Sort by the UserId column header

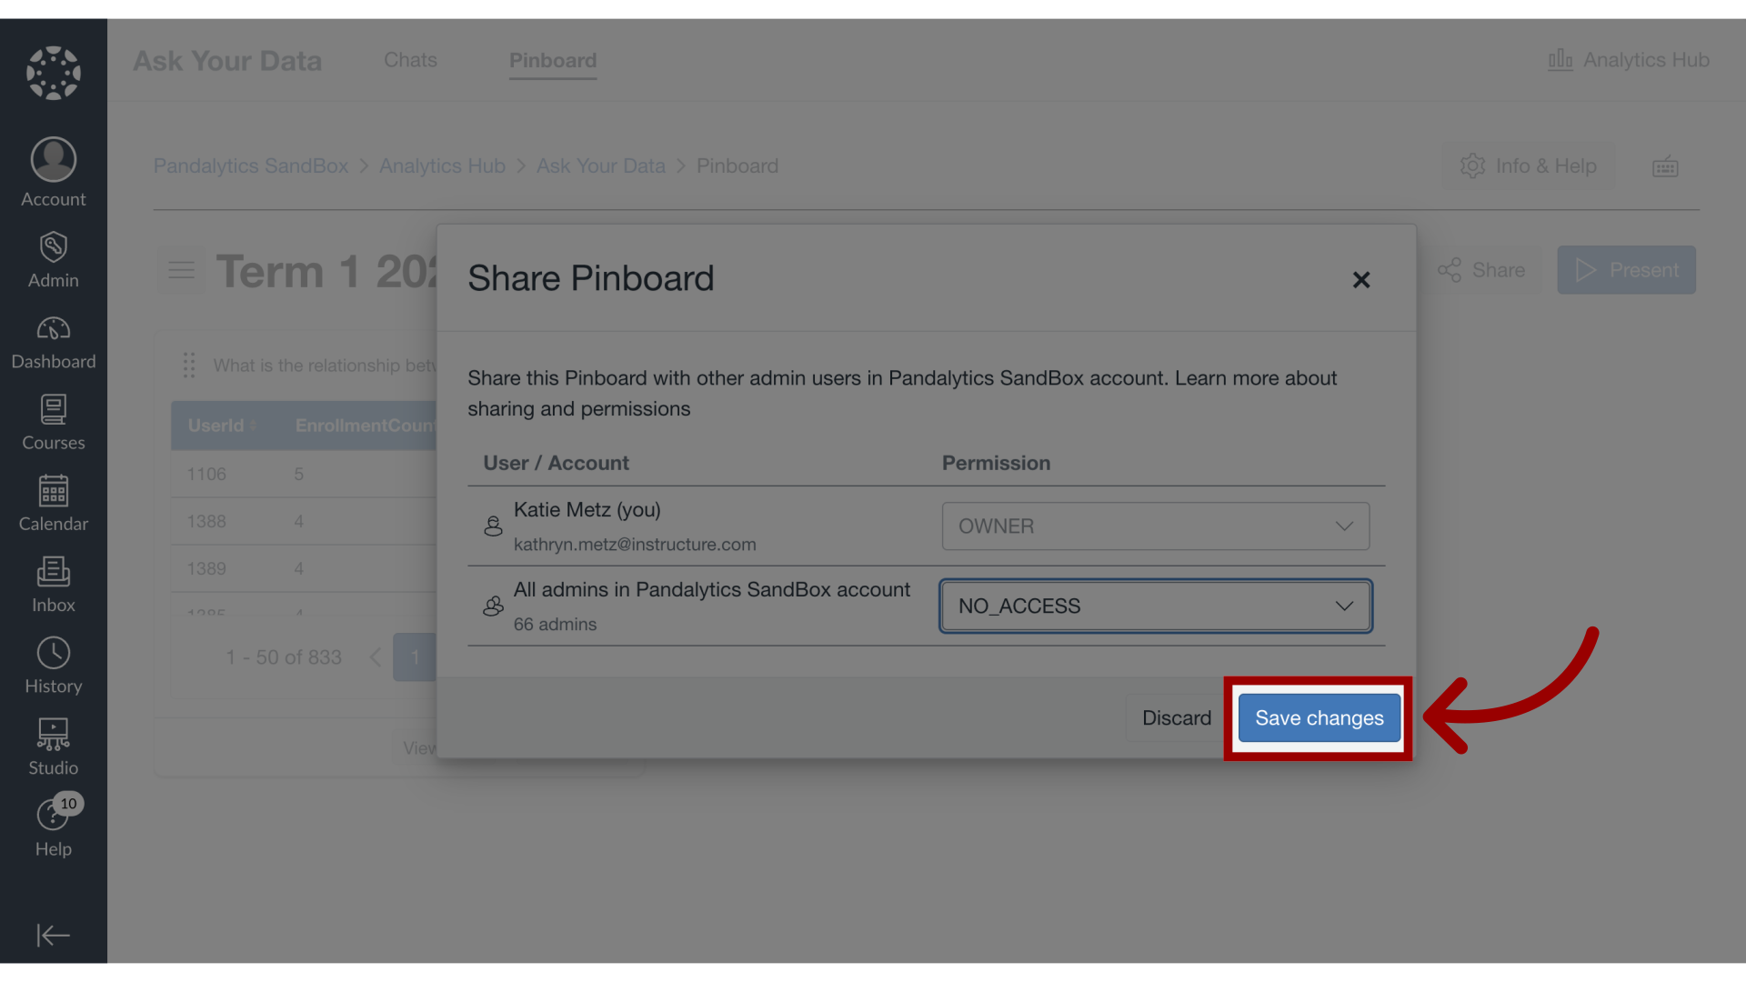point(222,426)
